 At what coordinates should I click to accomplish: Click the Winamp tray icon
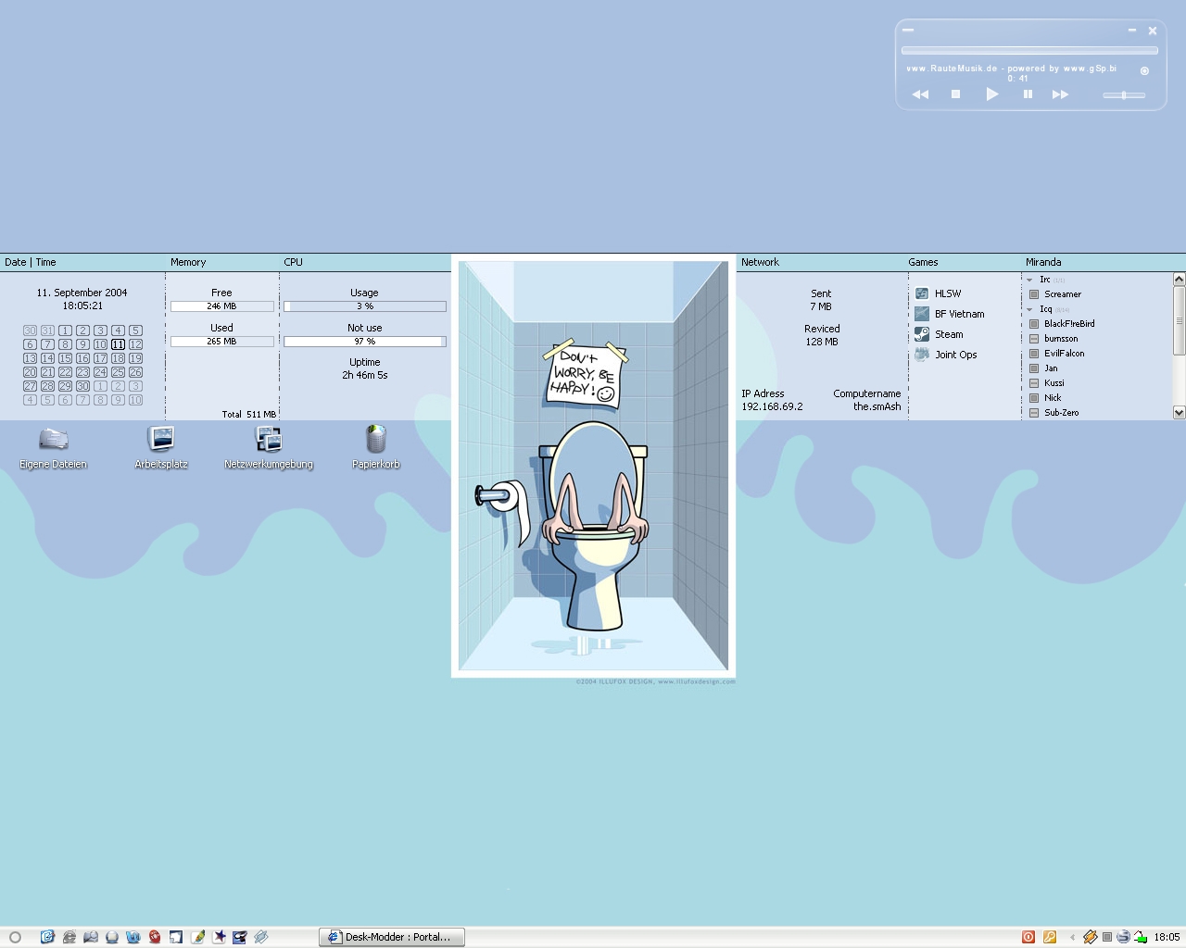1091,937
